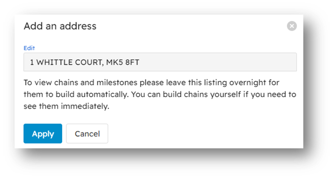This screenshot has width=333, height=178.
Task: Click the Edit link above address
Action: tap(29, 48)
